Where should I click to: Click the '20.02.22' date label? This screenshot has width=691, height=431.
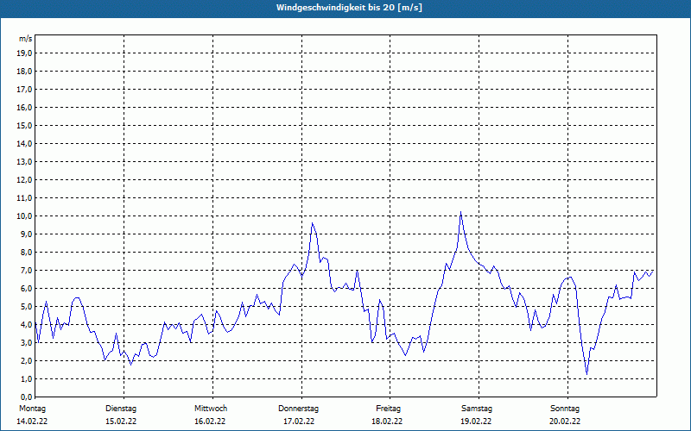coord(565,422)
